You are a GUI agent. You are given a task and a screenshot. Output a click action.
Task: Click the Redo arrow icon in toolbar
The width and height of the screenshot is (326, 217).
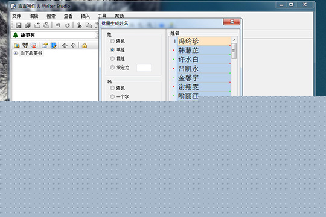68,25
